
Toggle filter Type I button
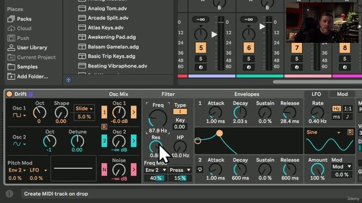(x=180, y=112)
